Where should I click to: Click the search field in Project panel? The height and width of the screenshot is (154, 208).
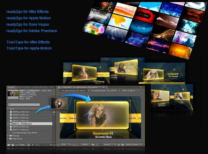tap(24, 105)
